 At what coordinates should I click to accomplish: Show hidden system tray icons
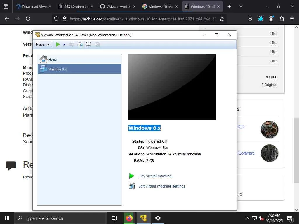(247, 218)
